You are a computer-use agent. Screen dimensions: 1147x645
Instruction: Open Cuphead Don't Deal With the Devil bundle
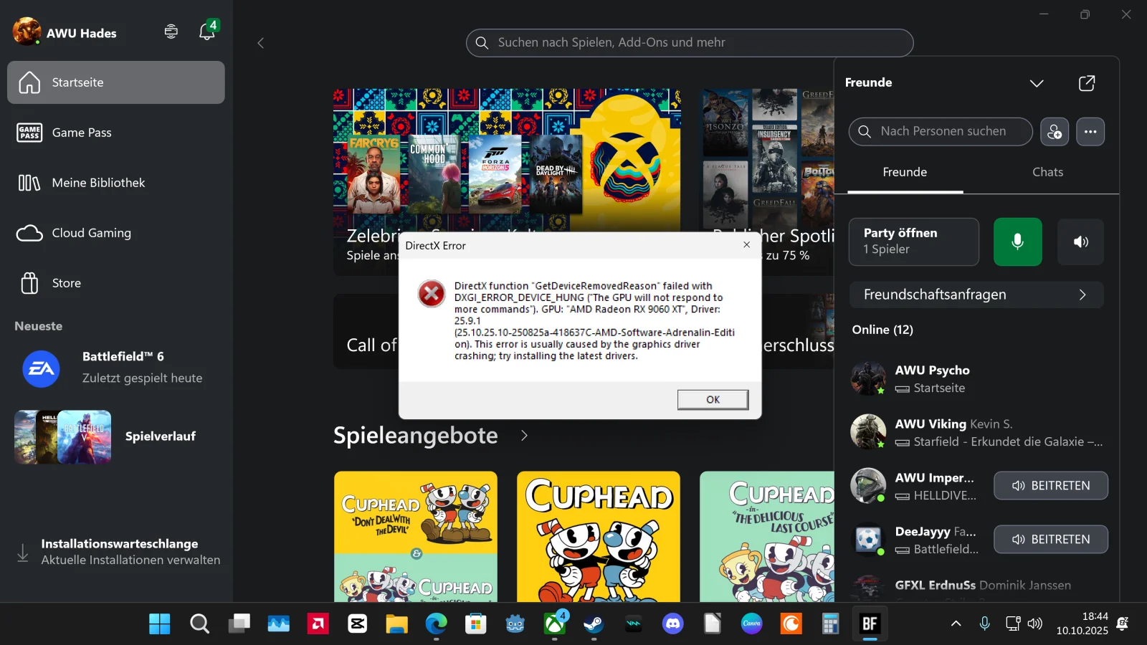(416, 536)
